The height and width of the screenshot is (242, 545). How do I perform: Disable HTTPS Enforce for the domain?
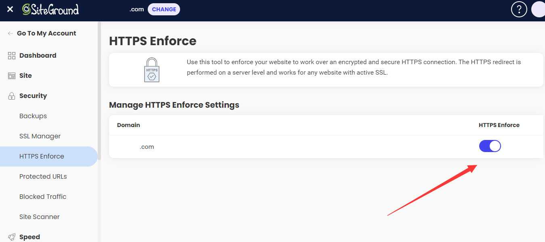click(x=490, y=146)
